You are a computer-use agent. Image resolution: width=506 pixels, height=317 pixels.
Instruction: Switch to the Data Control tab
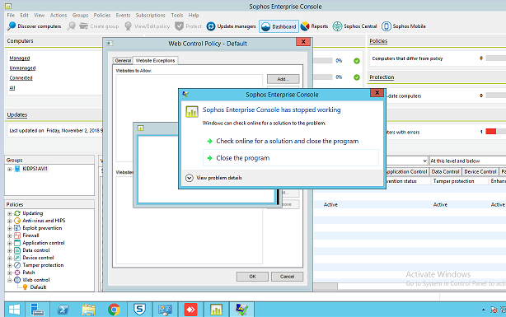(x=445, y=171)
